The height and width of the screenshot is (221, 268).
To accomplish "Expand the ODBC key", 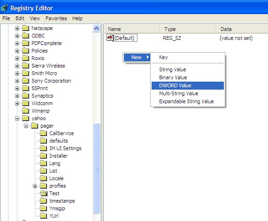I will [17, 36].
